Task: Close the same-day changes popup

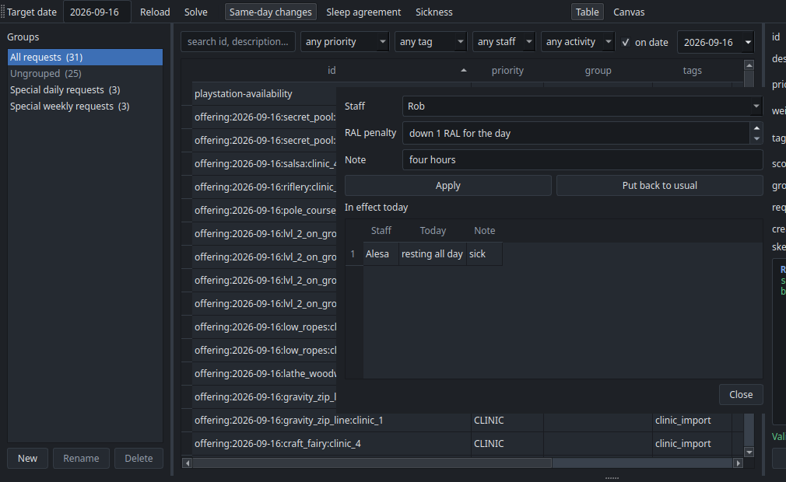Action: (x=741, y=394)
